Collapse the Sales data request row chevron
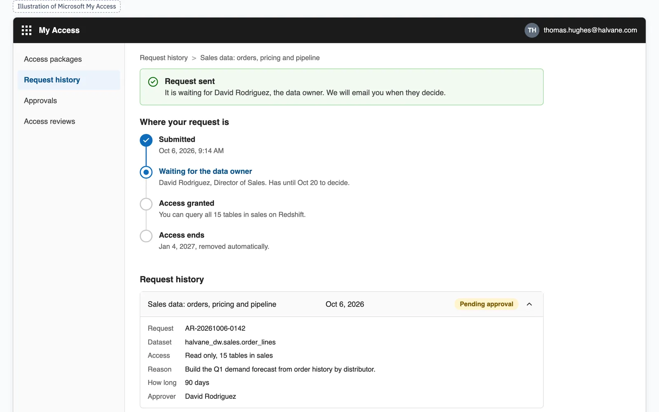 point(529,304)
